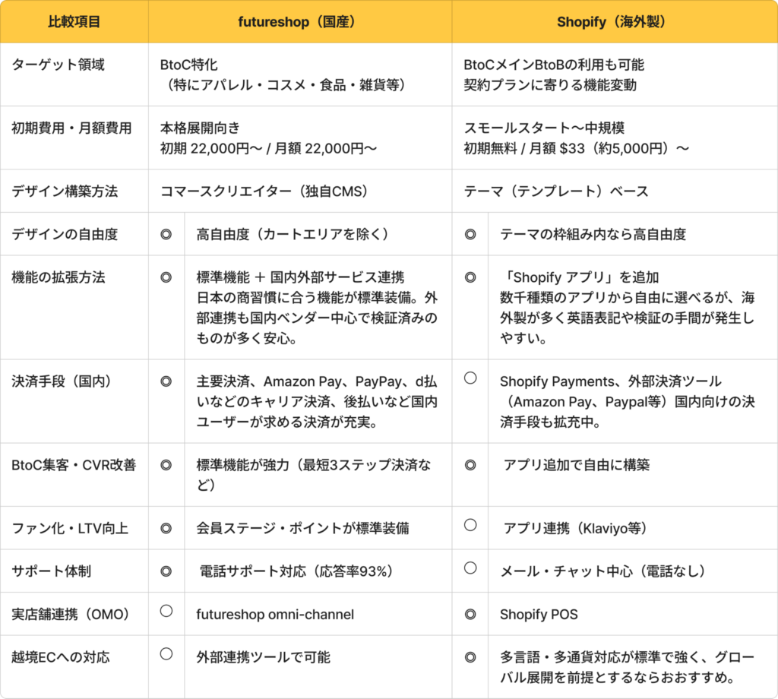
Task: Click Shopify double-circle mark in デザインの自由度 row
Action: [470, 234]
